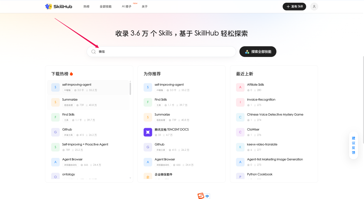Image resolution: width=364 pixels, height=199 pixels.
Task: Open ClaWiser title
Action: [253, 129]
